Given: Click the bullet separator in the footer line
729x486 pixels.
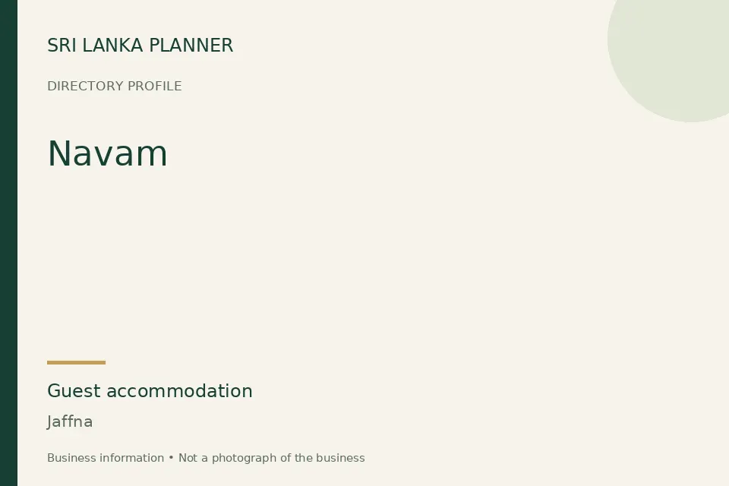Looking at the screenshot, I should click(x=171, y=458).
